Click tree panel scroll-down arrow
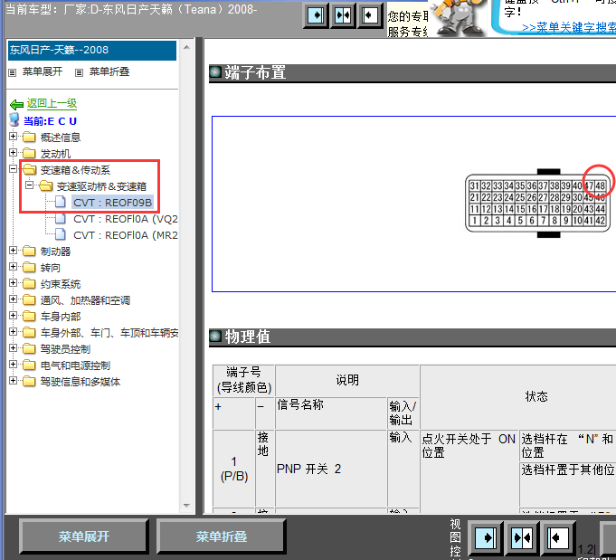 tap(186, 506)
